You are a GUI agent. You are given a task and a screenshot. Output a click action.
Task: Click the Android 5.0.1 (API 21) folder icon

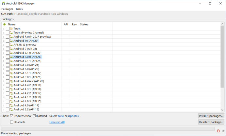point(11,77)
